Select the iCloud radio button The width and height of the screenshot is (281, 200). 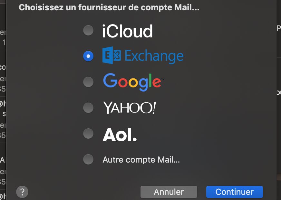(88, 30)
